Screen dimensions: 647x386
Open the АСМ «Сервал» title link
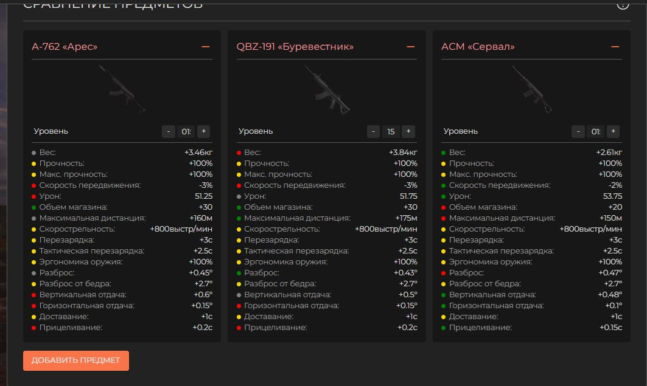[478, 47]
